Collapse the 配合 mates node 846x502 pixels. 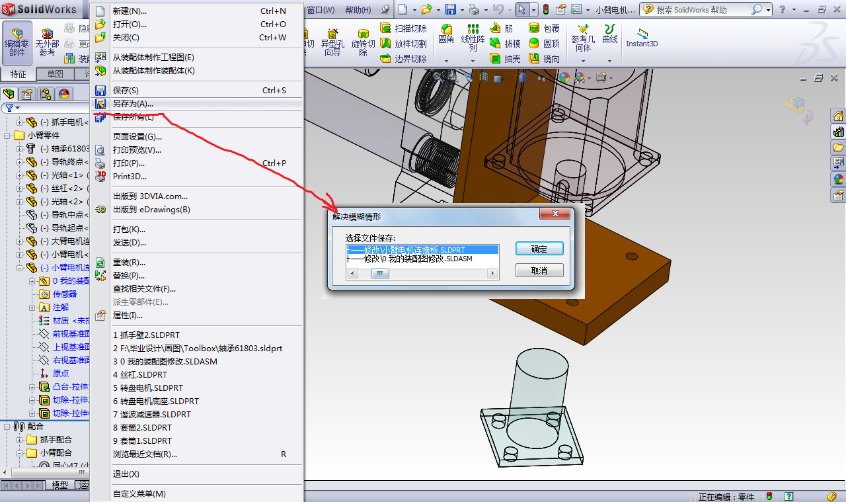coord(8,427)
